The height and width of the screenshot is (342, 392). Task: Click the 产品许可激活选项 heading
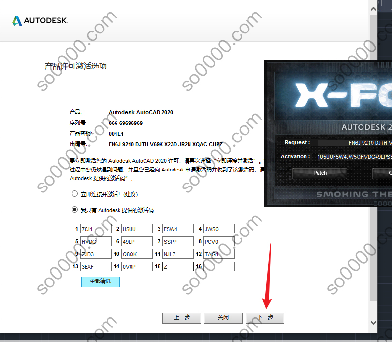point(76,66)
